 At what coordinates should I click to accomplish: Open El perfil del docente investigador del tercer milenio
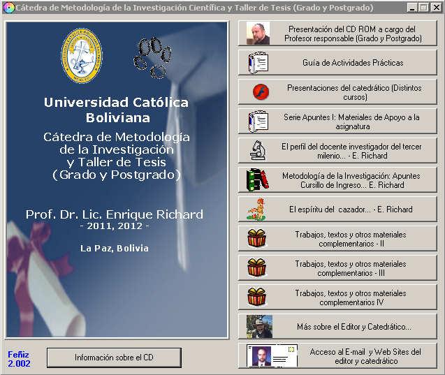[337, 151]
